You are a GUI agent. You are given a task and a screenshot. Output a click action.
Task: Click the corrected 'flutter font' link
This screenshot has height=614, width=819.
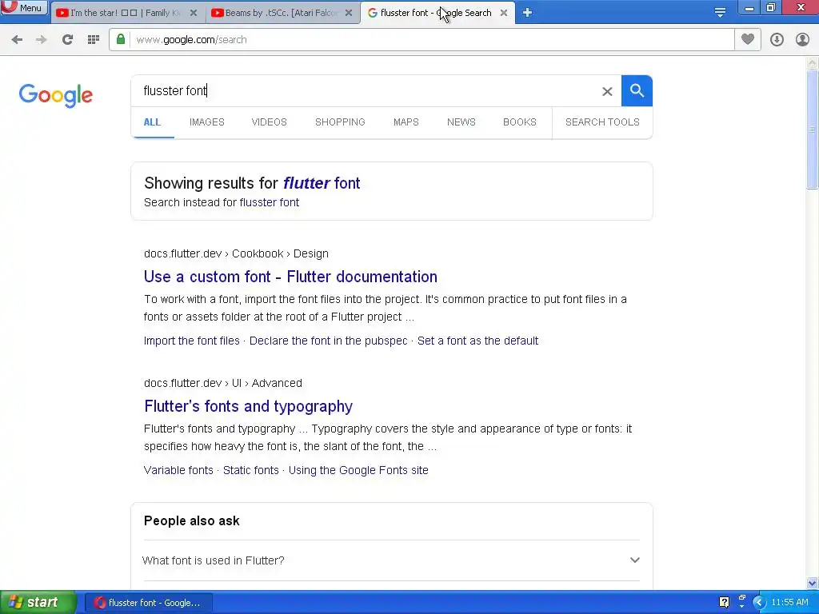point(322,183)
